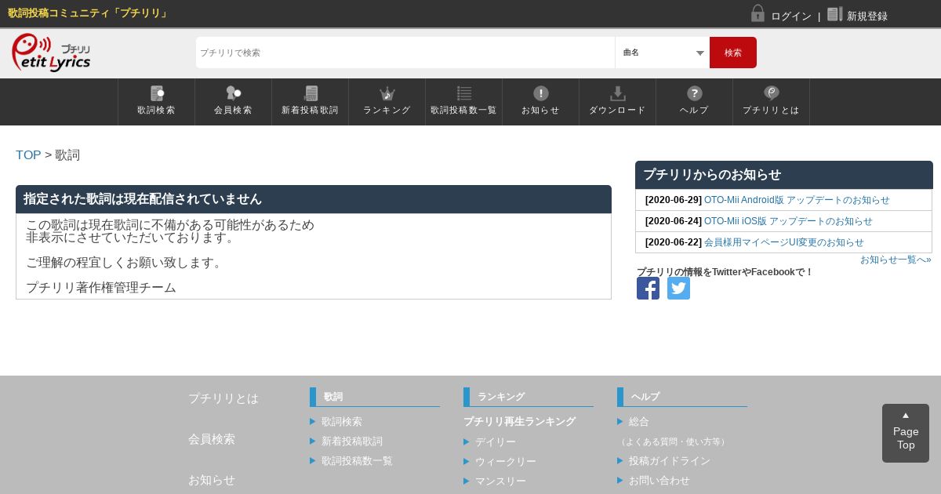Click the footer ランキング section heading
The image size is (941, 494).
(x=501, y=397)
